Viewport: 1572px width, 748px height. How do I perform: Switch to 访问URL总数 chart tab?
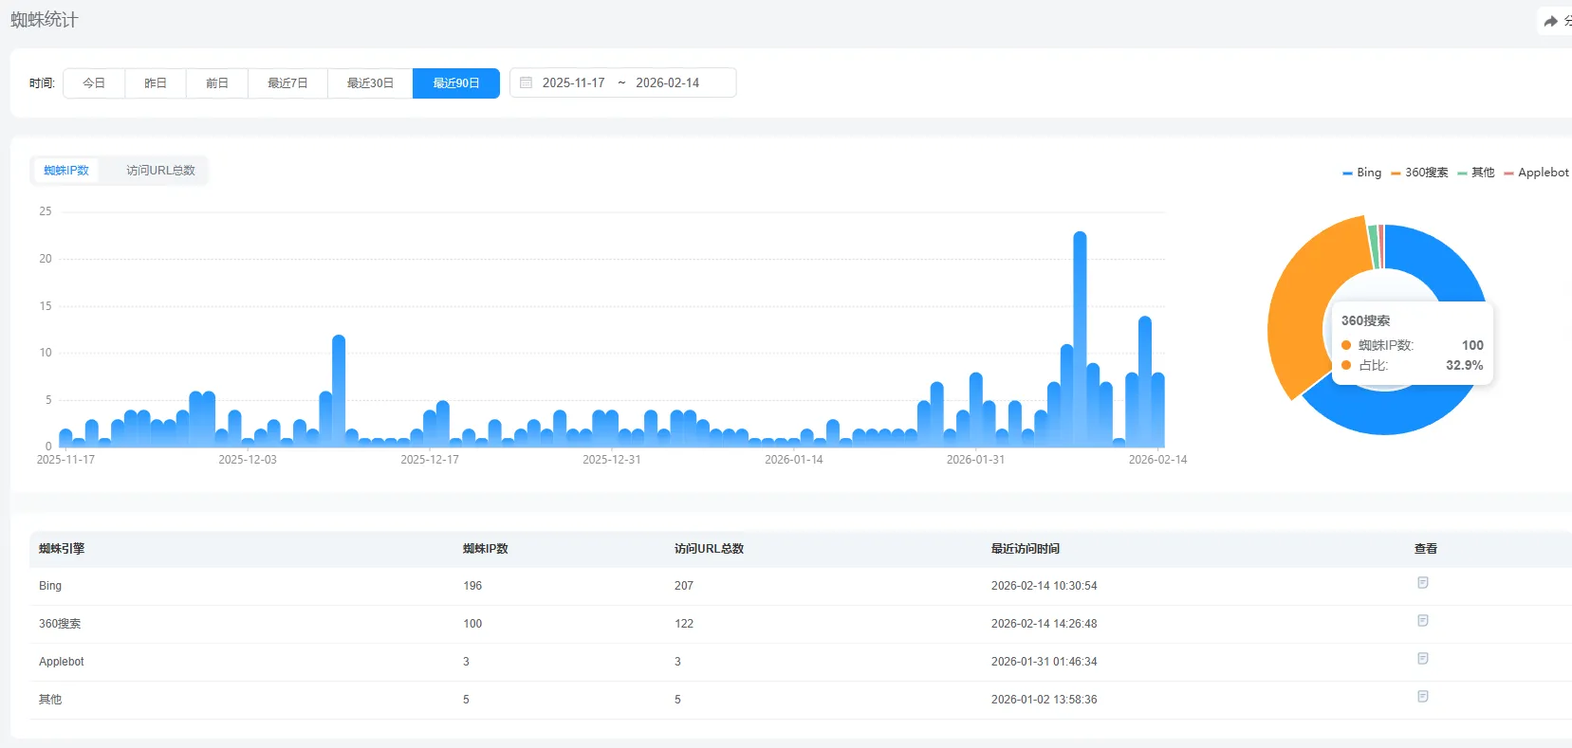pos(160,171)
